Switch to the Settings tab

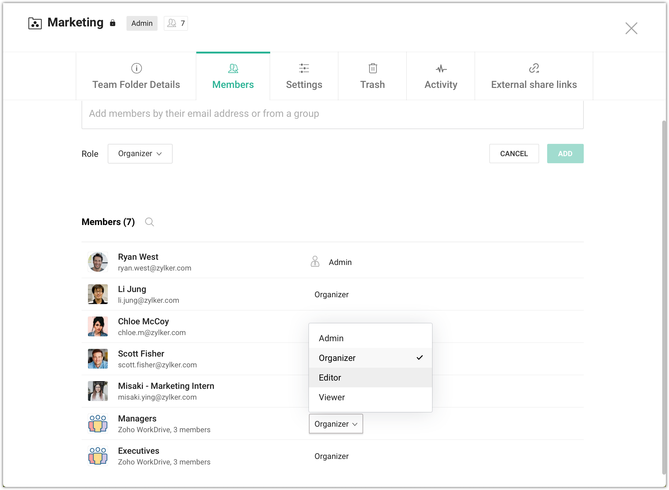pyautogui.click(x=304, y=76)
